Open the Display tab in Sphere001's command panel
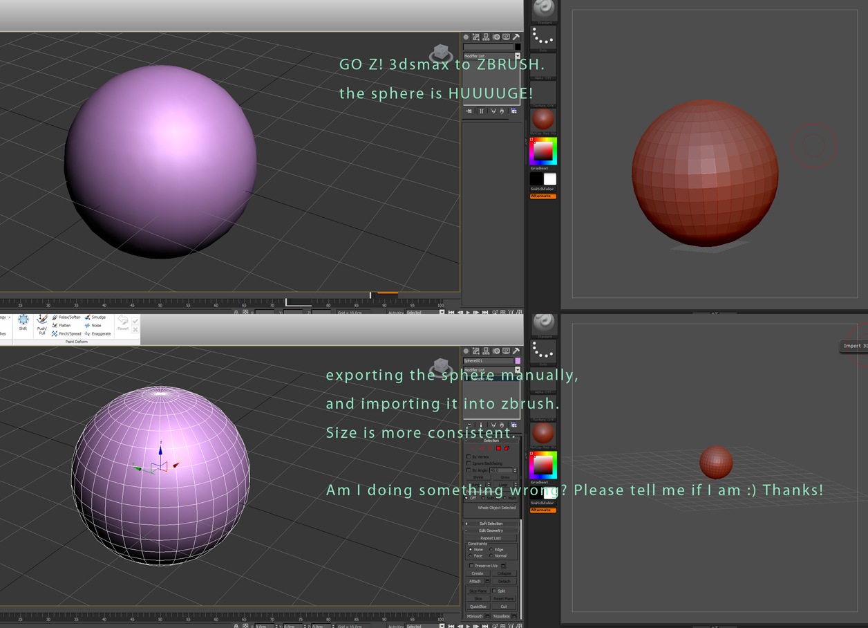This screenshot has height=628, width=868. point(506,351)
